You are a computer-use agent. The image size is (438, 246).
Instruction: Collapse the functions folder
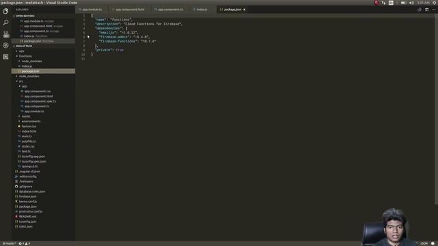click(25, 56)
